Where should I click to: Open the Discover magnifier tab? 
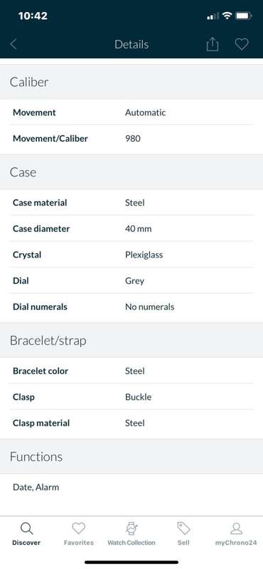[x=26, y=528]
